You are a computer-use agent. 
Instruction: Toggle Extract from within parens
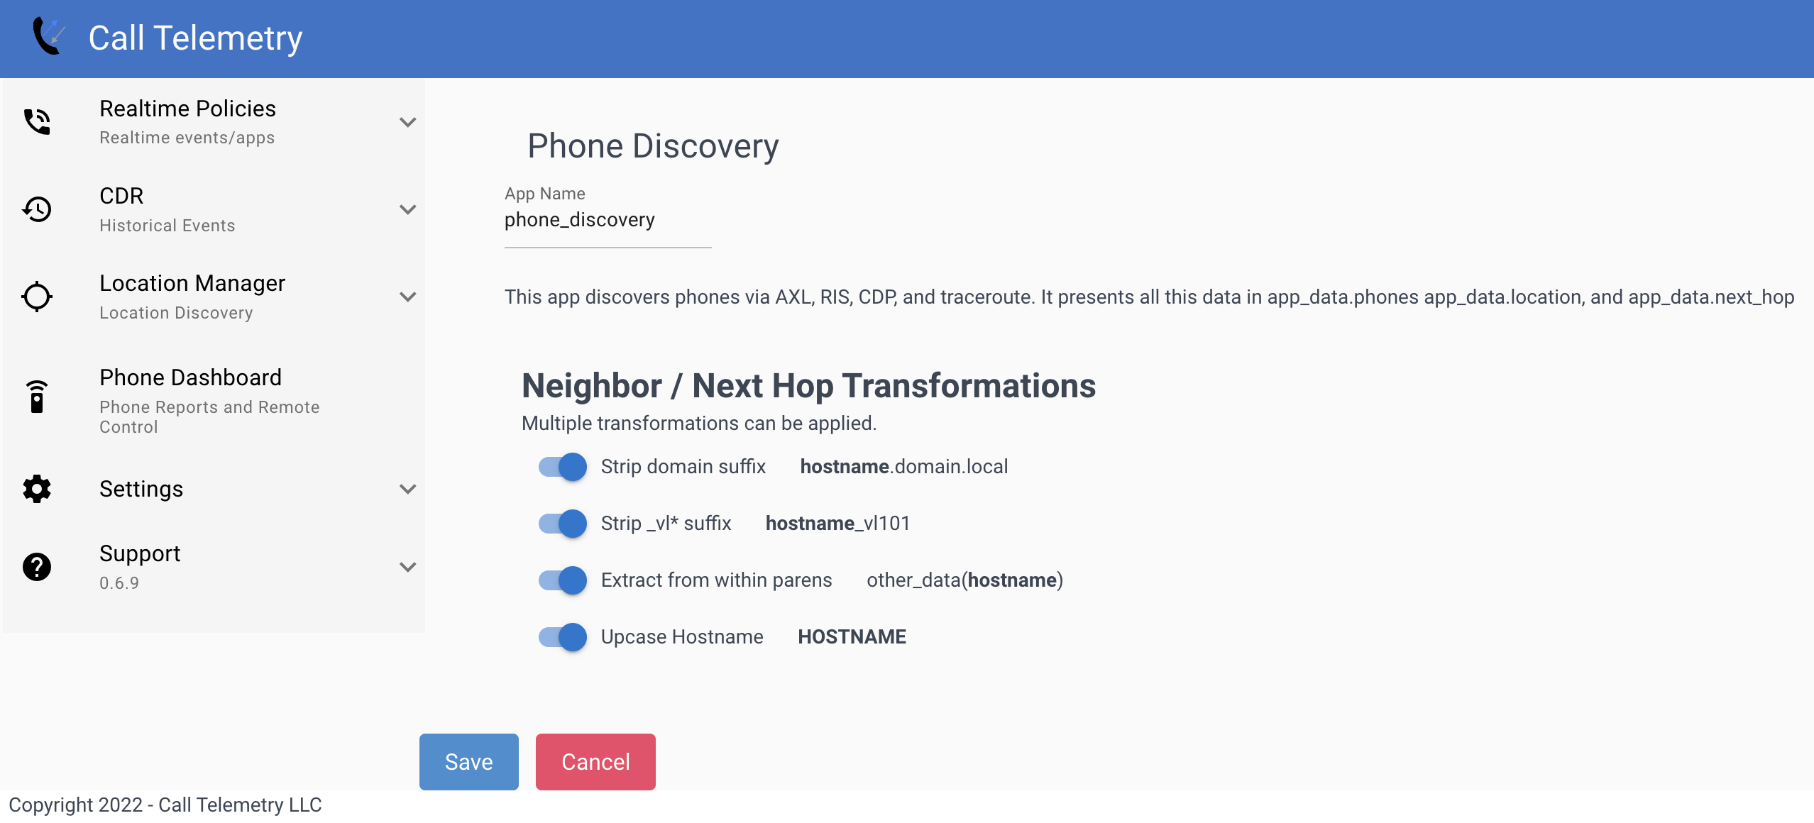[x=562, y=580]
